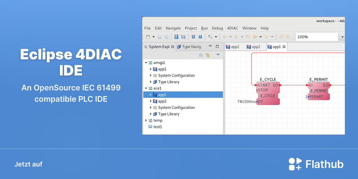Expand the selected app1 under ece1
This screenshot has height=179, width=358.
point(151,95)
